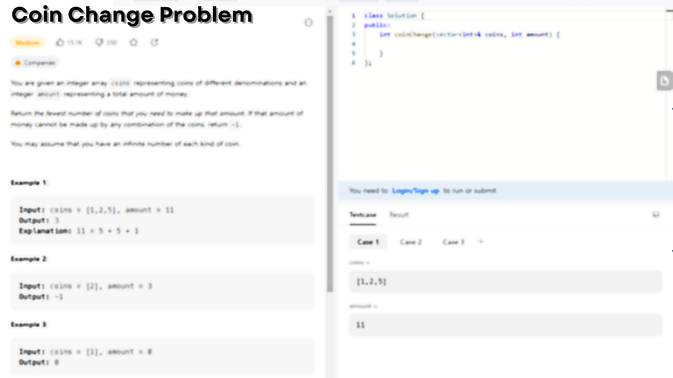The height and width of the screenshot is (378, 673).
Task: Click the thumbs-down dislike icon
Action: [99, 42]
